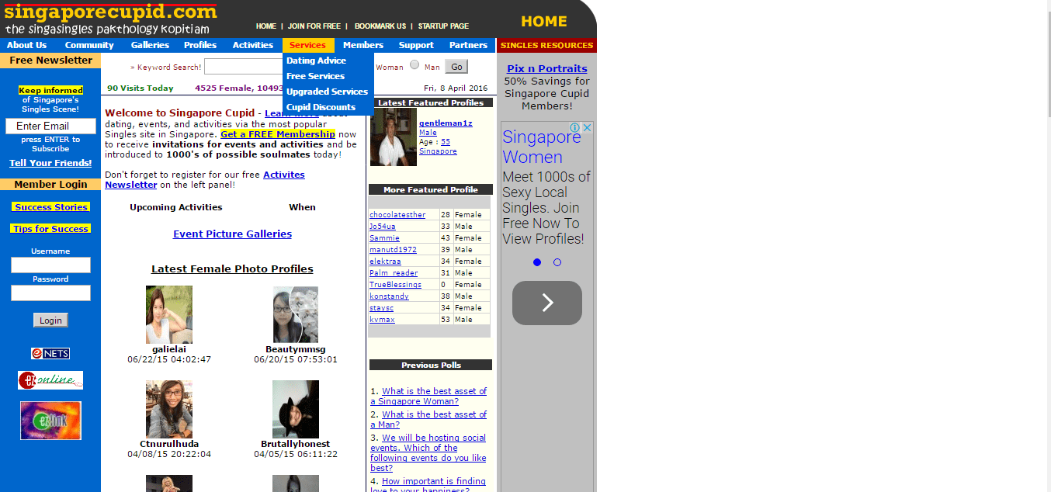Click the Password input field

pyautogui.click(x=50, y=293)
